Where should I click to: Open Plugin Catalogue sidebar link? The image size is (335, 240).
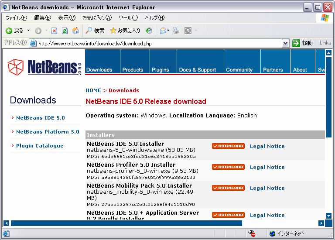40,146
